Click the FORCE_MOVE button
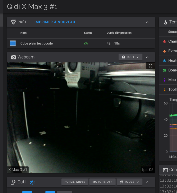This screenshot has height=193, width=177. (x=75, y=182)
